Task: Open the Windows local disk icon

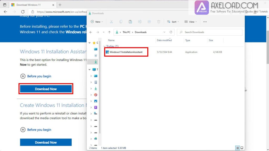Action: [x=96, y=114]
